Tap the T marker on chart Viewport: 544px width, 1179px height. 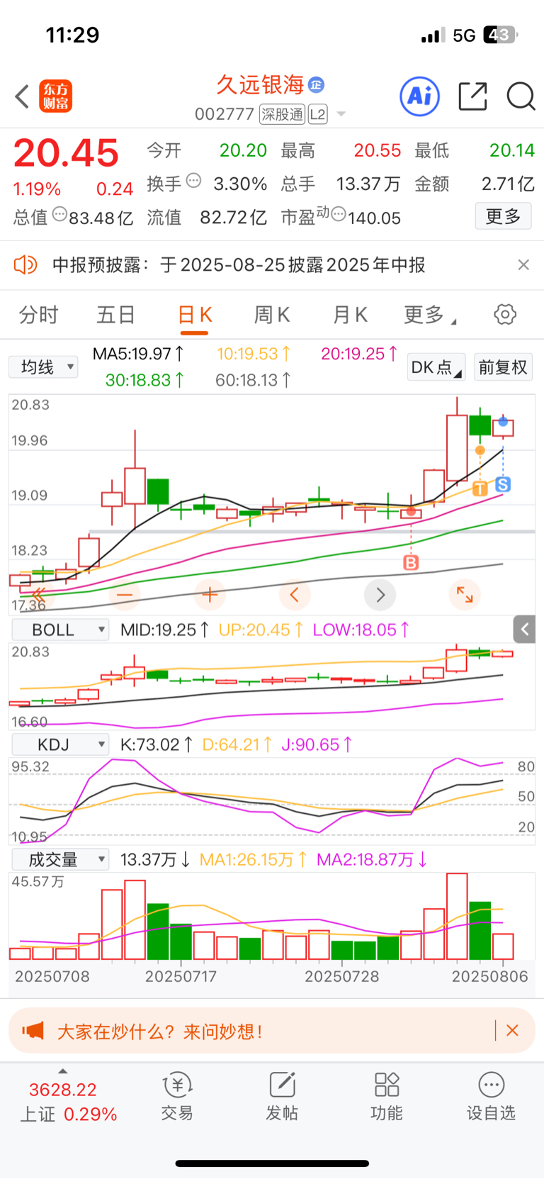(480, 488)
